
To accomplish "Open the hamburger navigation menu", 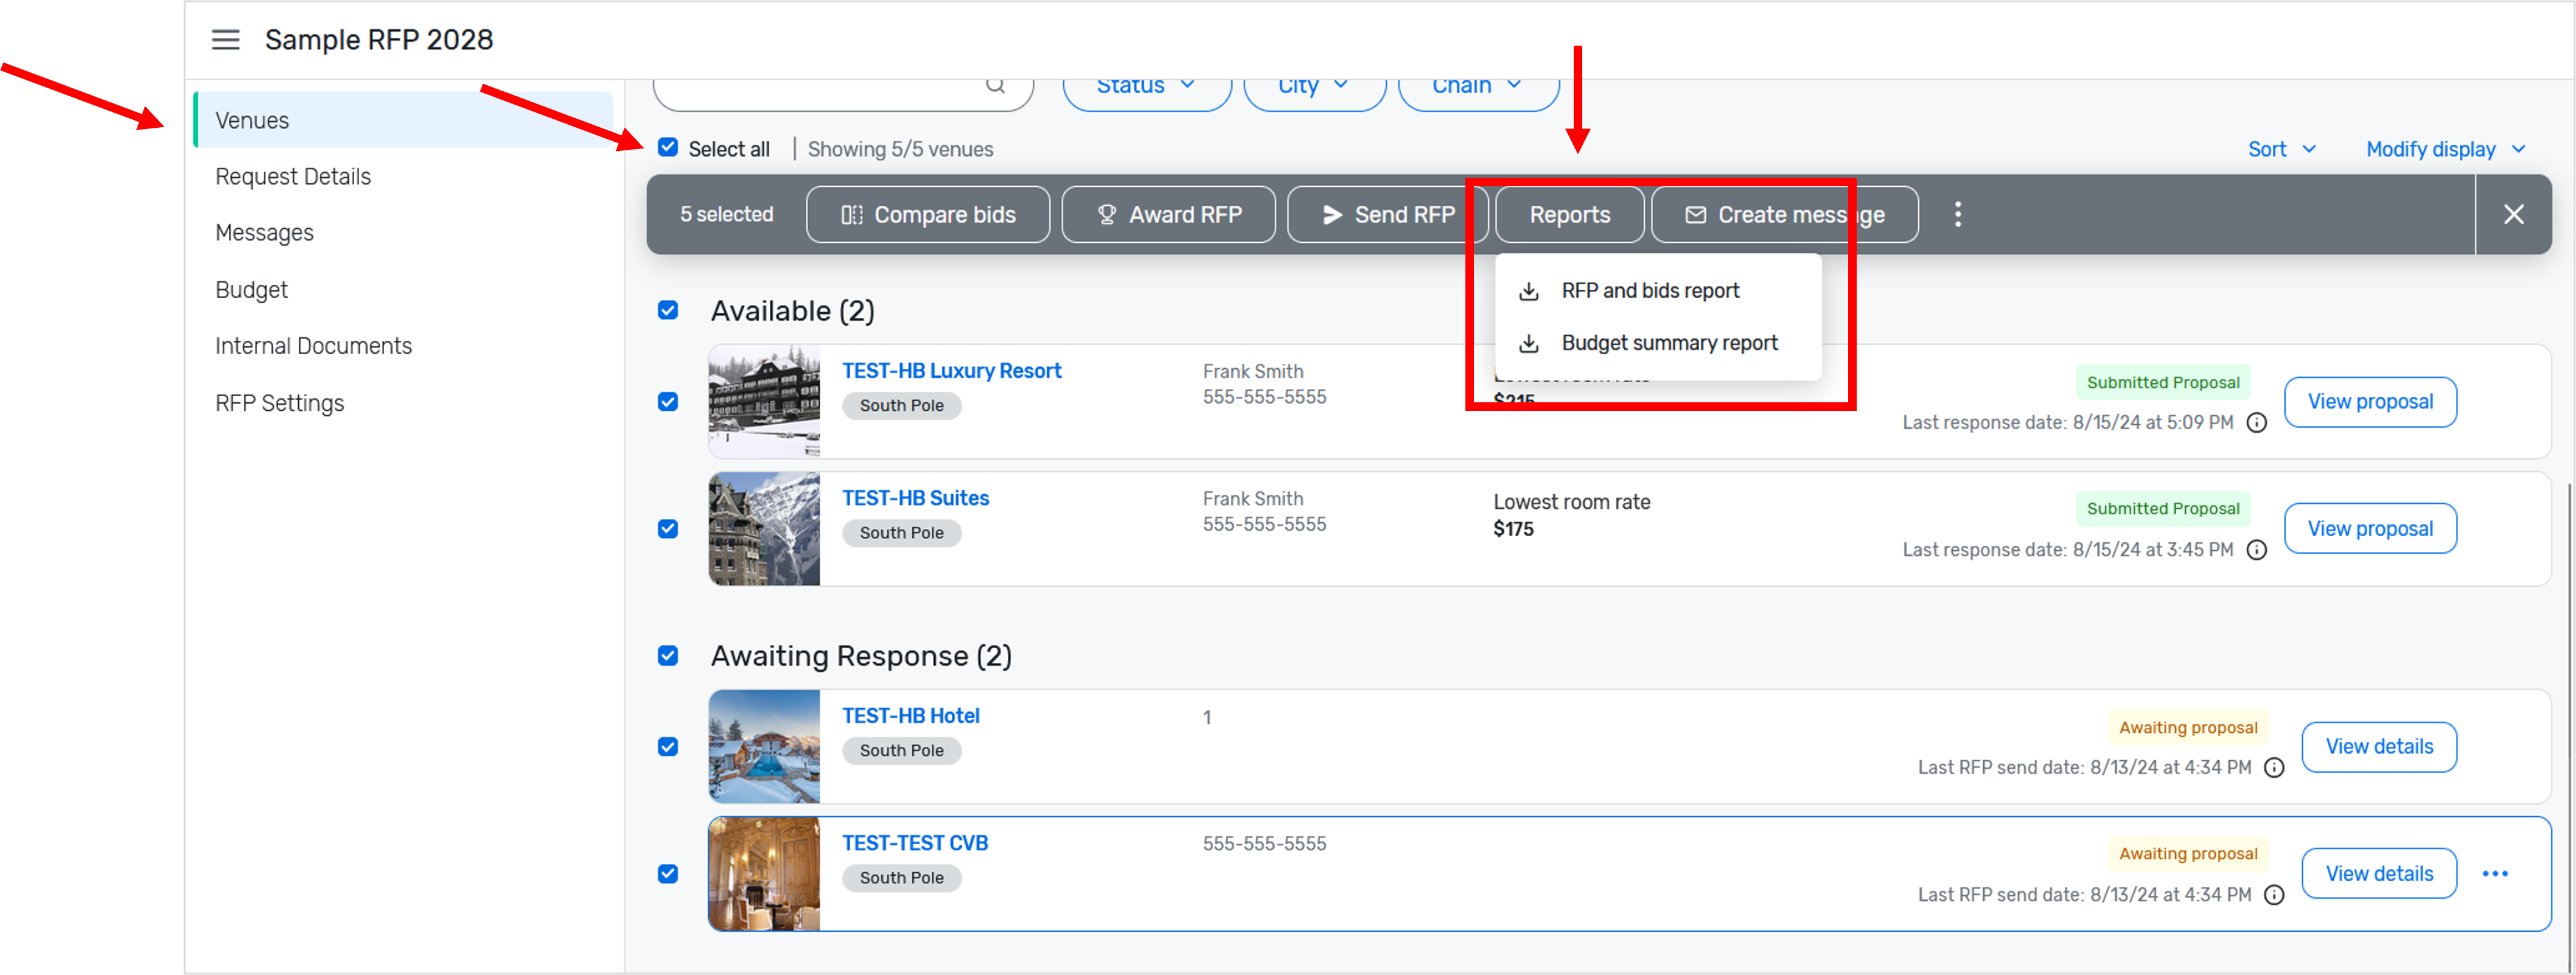I will (x=226, y=40).
